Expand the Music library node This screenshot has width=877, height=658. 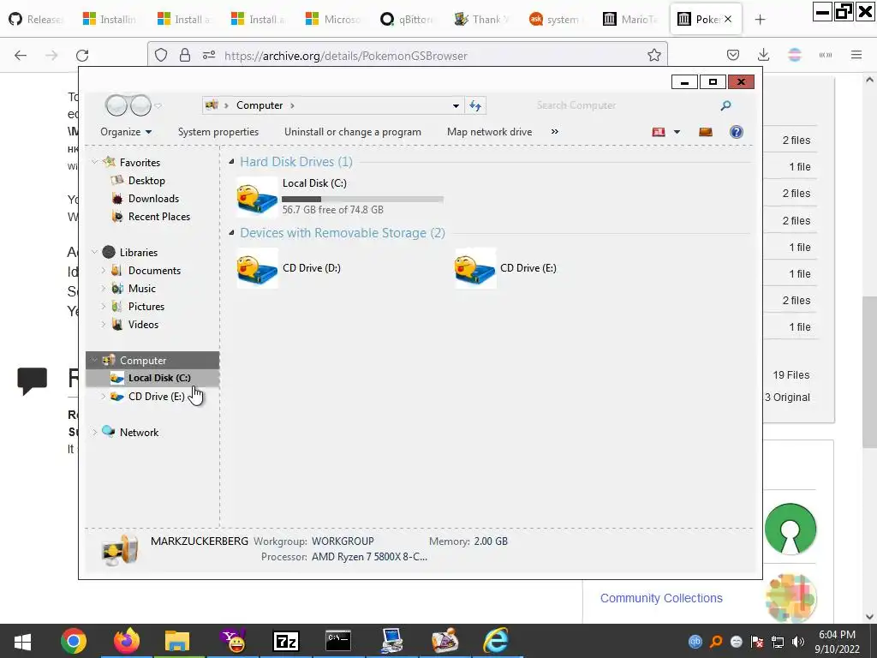[104, 289]
